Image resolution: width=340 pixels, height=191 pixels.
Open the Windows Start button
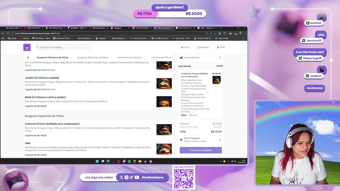coord(97,161)
